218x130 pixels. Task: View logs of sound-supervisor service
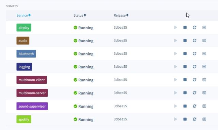pyautogui.click(x=204, y=106)
